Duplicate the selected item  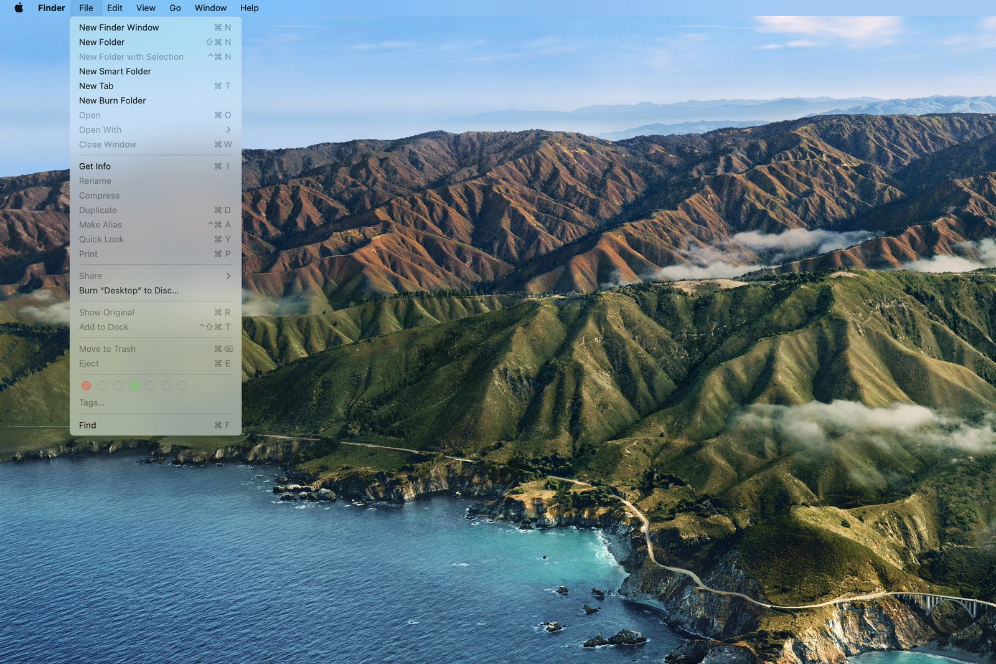(98, 210)
